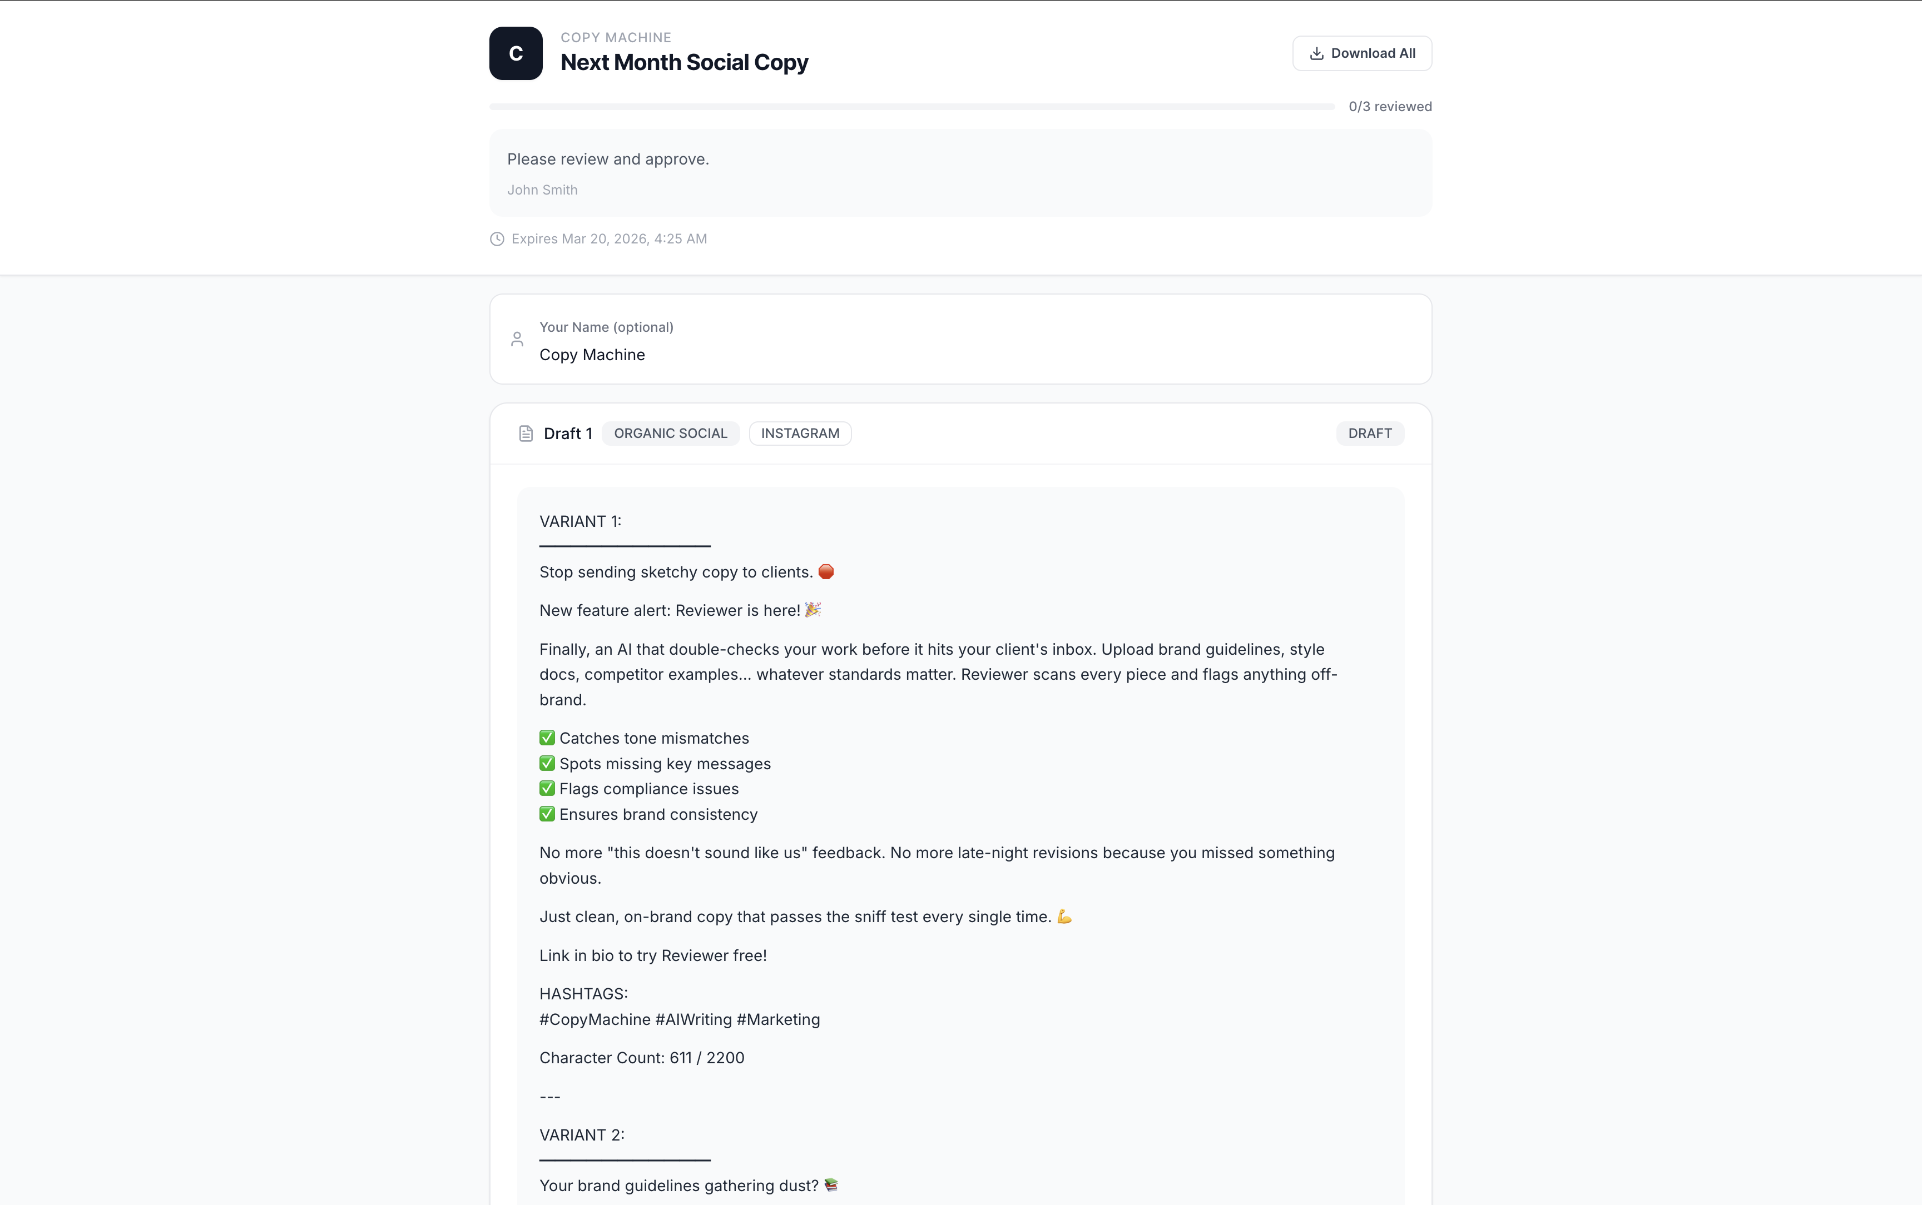Click the clock icon beside the expiry date
This screenshot has height=1205, width=1922.
click(x=497, y=239)
